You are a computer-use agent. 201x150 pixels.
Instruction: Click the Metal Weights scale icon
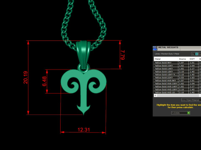point(155,48)
